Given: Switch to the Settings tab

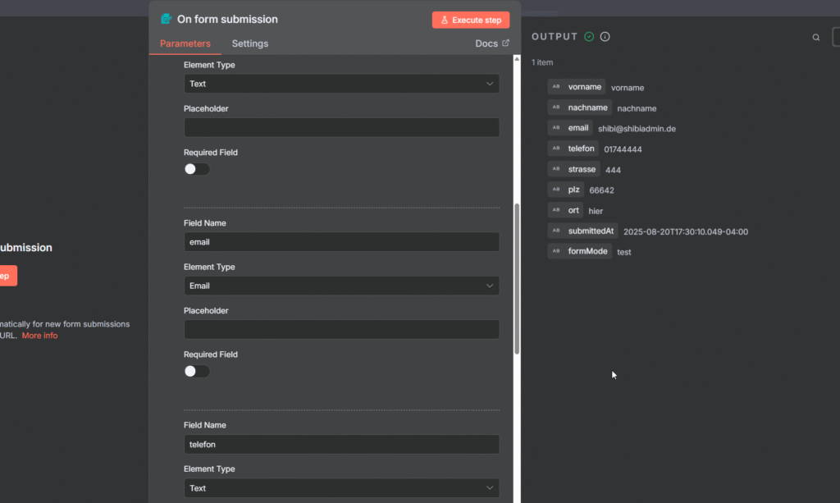Looking at the screenshot, I should [x=249, y=43].
